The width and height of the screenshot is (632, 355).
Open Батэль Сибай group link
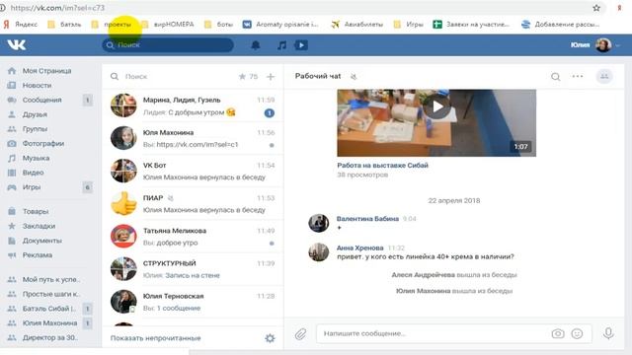point(48,309)
